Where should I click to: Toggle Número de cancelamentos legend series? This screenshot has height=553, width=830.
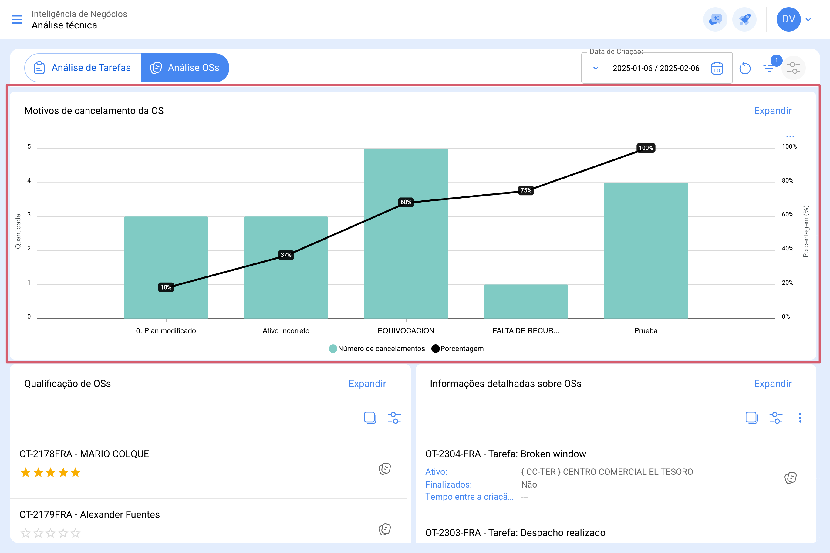tap(377, 348)
